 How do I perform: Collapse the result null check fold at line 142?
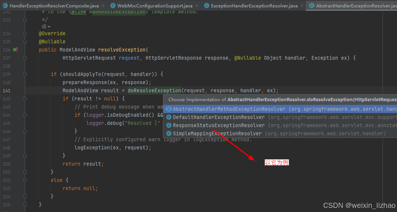click(25, 99)
